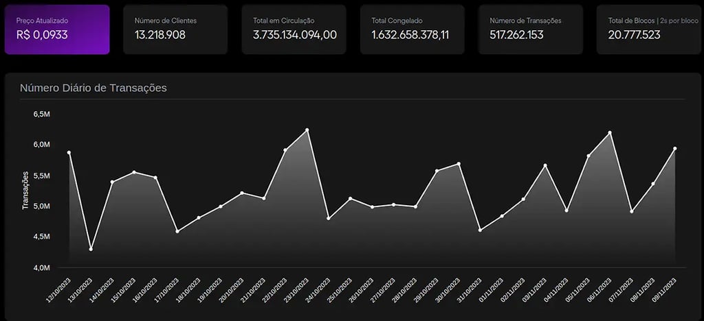Image resolution: width=704 pixels, height=321 pixels.
Task: Click the 04/11/2023 x-axis date label
Action: 555,289
